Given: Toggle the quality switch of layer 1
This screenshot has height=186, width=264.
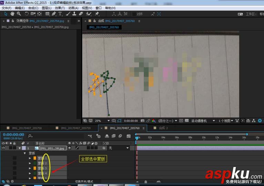Looking at the screenshot, I should tap(77, 148).
